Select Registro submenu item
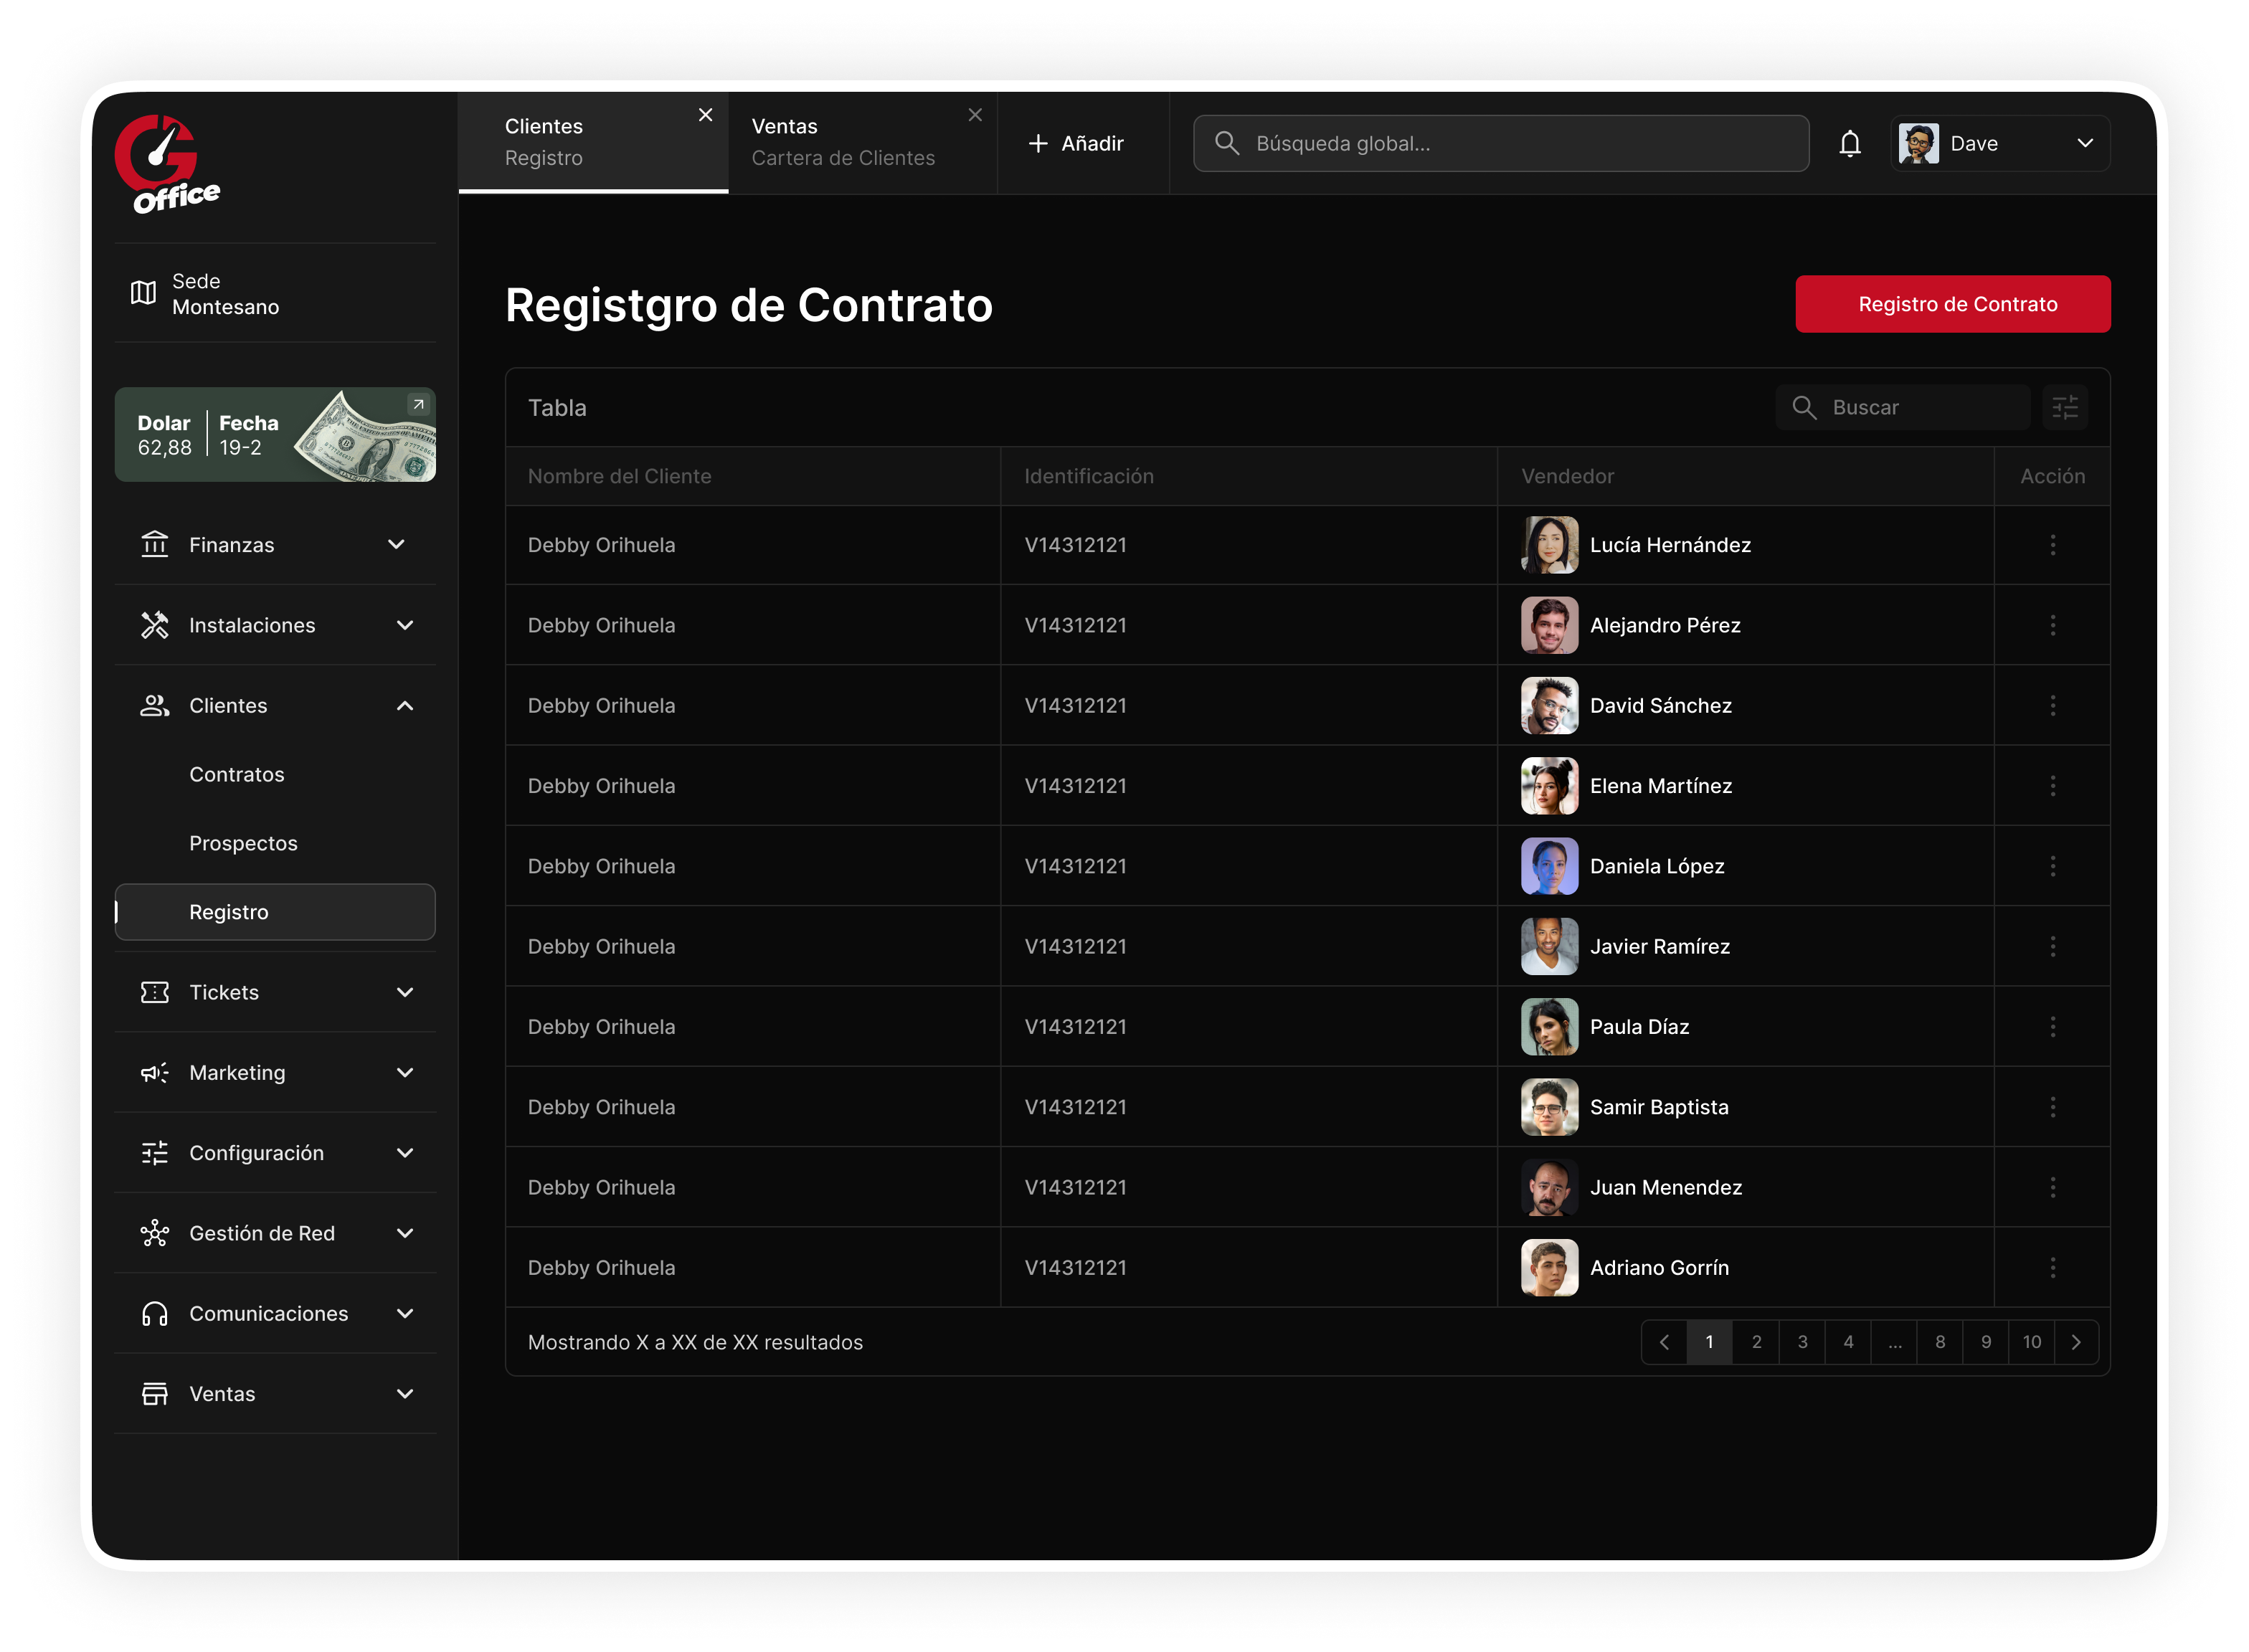The height and width of the screenshot is (1652, 2249). (275, 912)
